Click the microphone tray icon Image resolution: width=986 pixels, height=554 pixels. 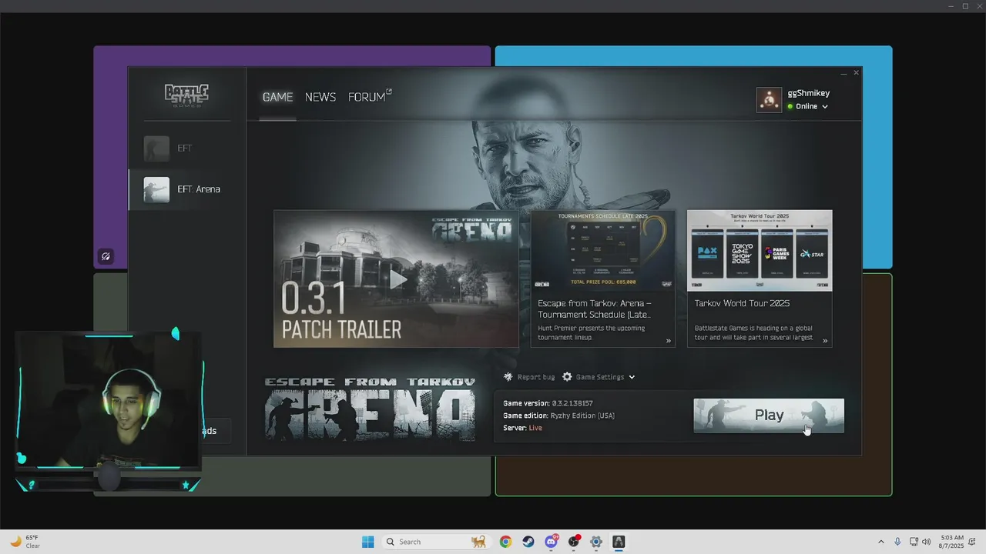coord(897,542)
